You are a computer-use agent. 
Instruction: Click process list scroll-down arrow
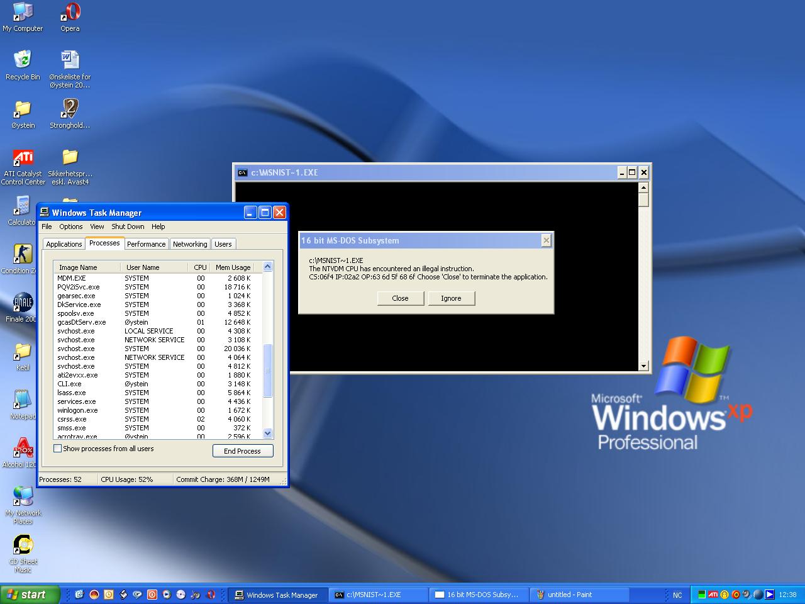pyautogui.click(x=267, y=433)
